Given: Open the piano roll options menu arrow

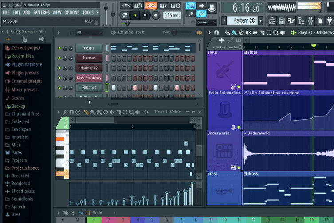Looking at the screenshot, I should (x=59, y=112).
